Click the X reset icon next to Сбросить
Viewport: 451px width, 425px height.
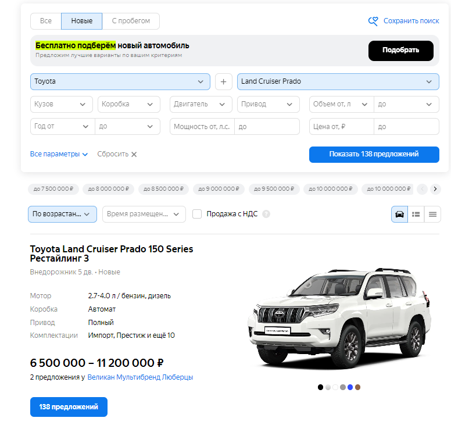(x=134, y=154)
